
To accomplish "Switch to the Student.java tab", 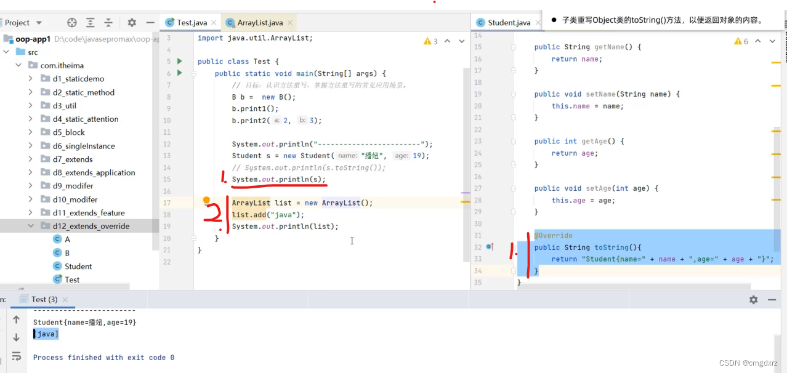I will [506, 22].
